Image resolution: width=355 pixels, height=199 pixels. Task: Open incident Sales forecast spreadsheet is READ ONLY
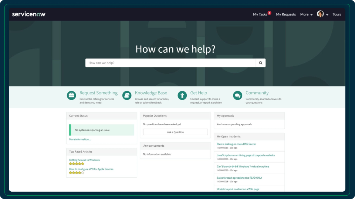[x=239, y=178]
